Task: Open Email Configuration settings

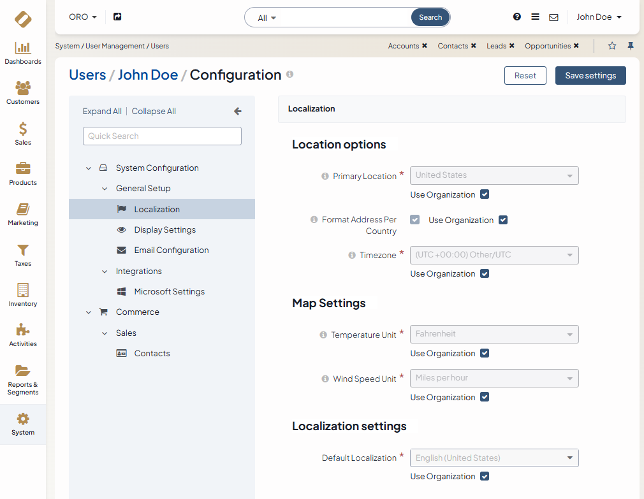Action: [171, 250]
